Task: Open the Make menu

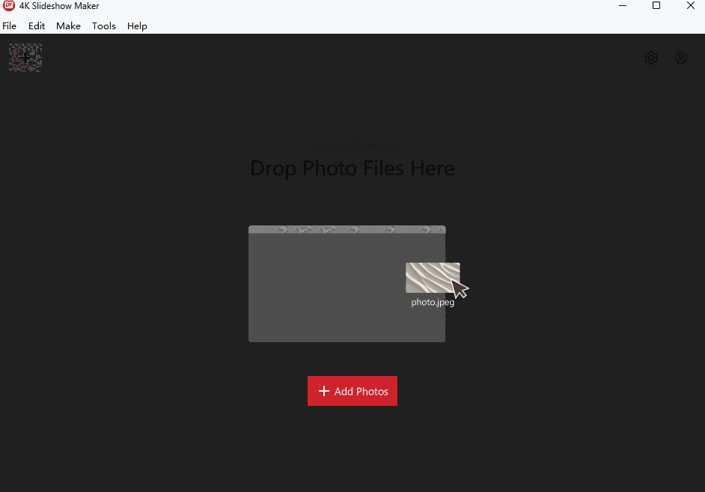Action: coord(68,25)
